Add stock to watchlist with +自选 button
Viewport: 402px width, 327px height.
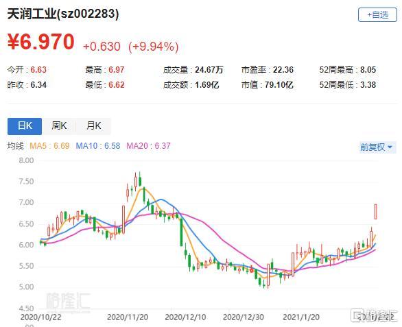click(x=377, y=14)
